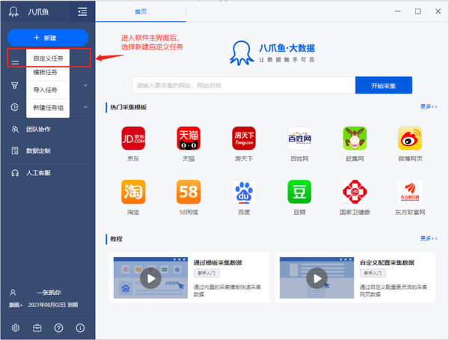Switch to the 首页 tab
This screenshot has width=449, height=340.
[141, 11]
